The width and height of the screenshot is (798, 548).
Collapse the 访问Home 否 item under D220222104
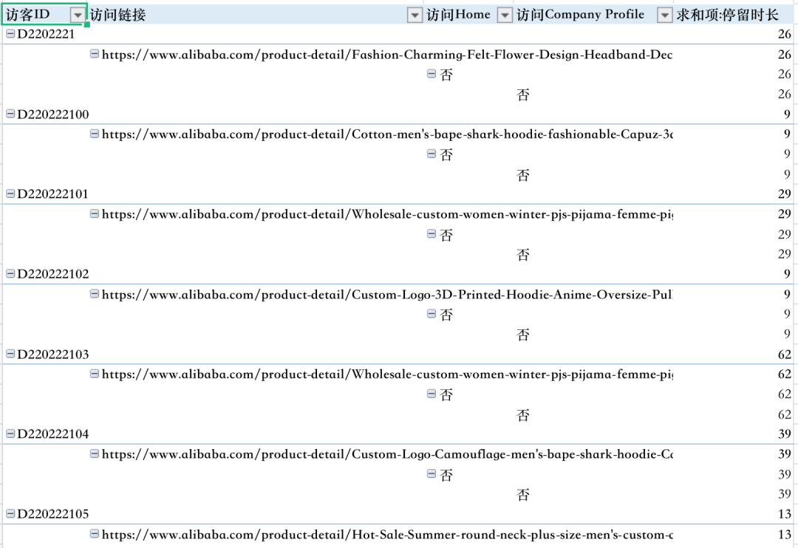[432, 473]
